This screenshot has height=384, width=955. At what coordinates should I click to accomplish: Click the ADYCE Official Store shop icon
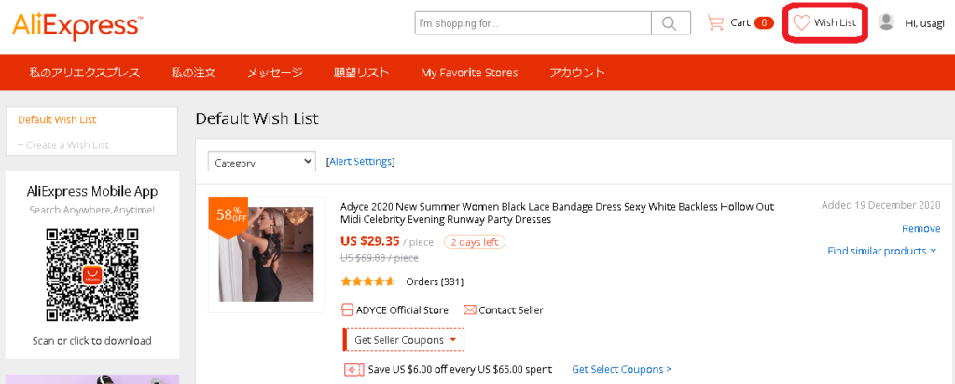coord(347,309)
